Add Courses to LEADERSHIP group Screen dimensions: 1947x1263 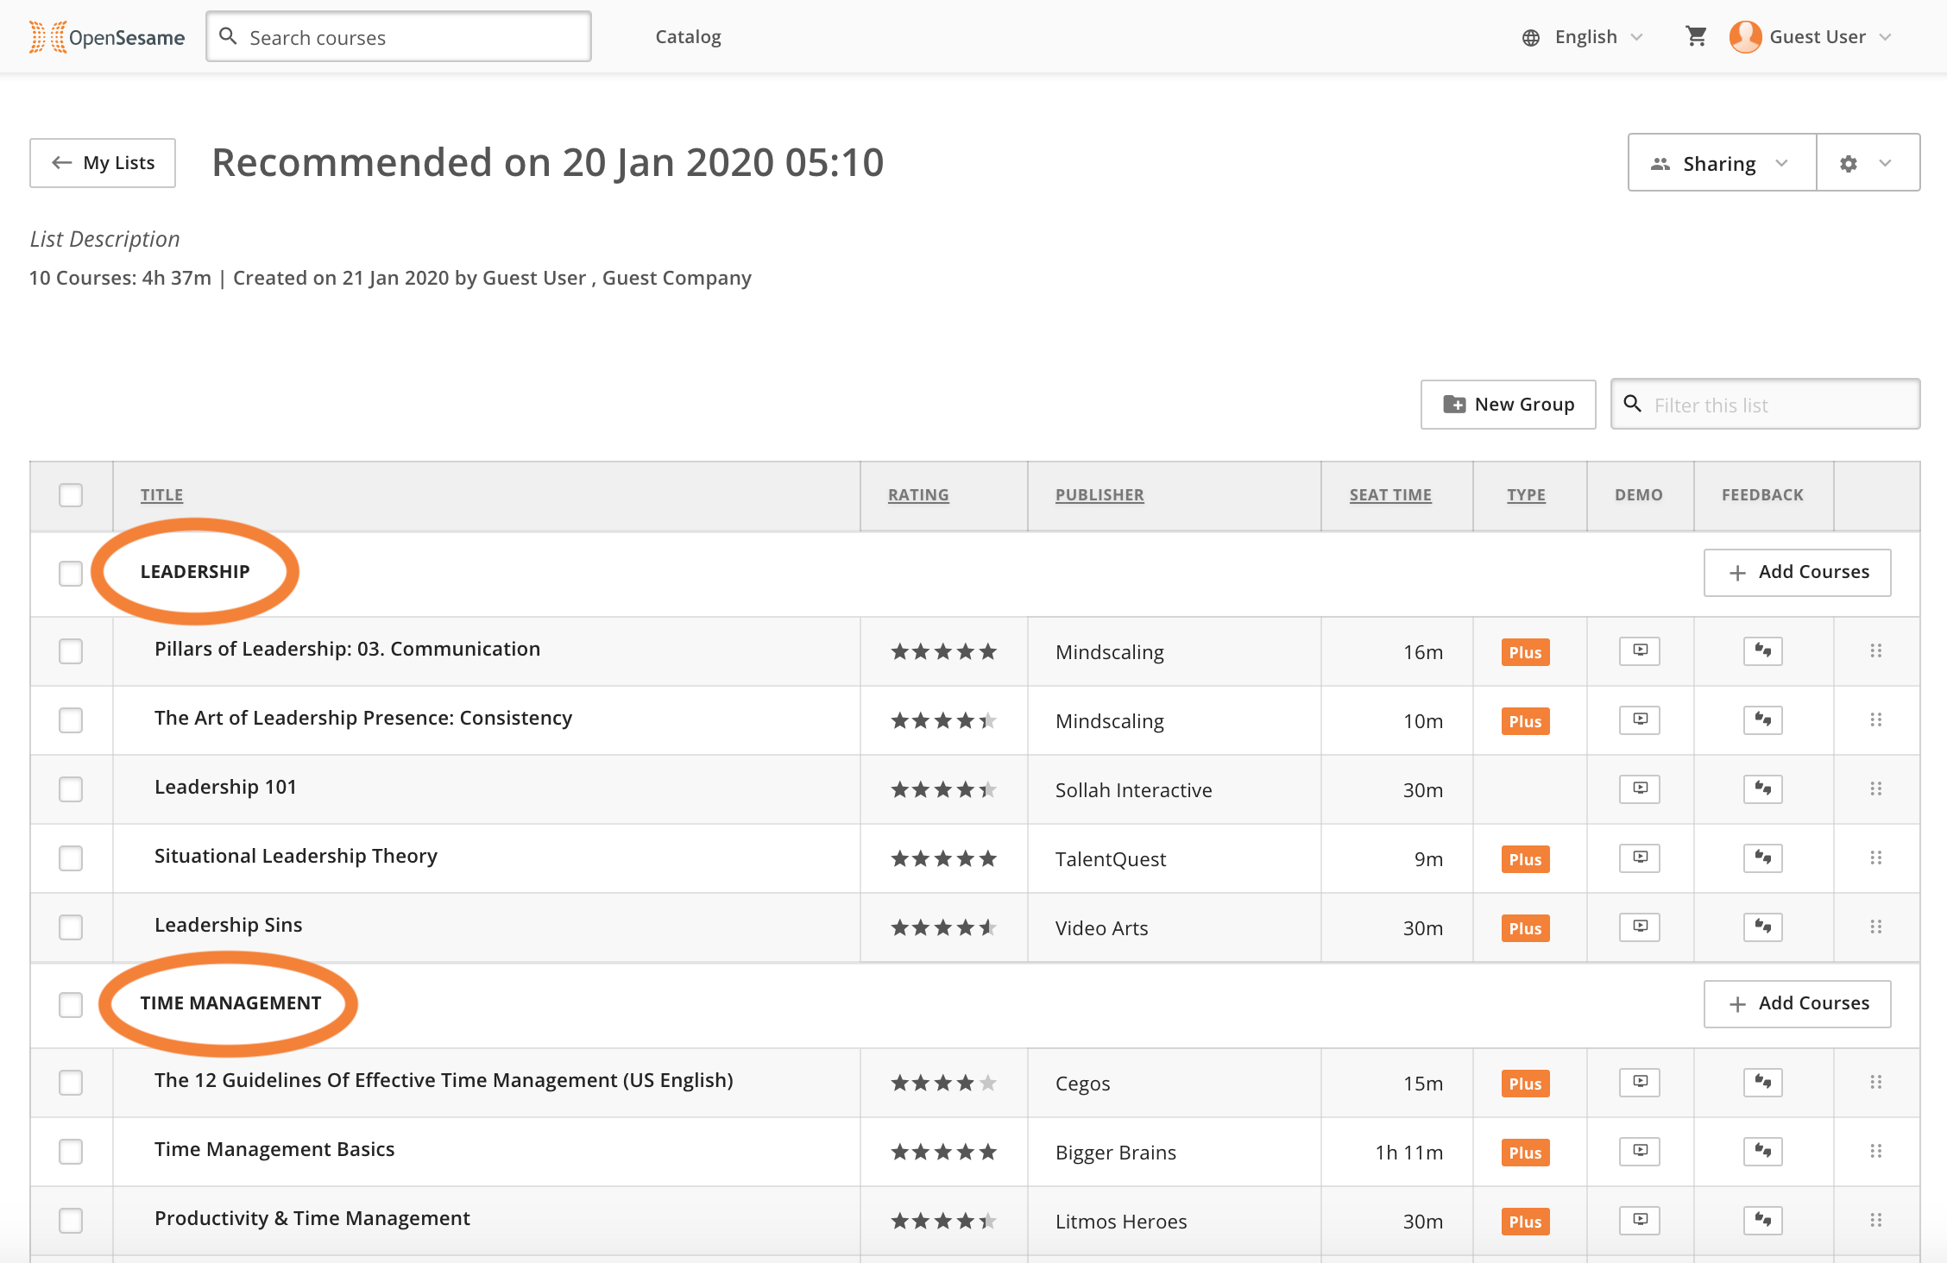1797,572
